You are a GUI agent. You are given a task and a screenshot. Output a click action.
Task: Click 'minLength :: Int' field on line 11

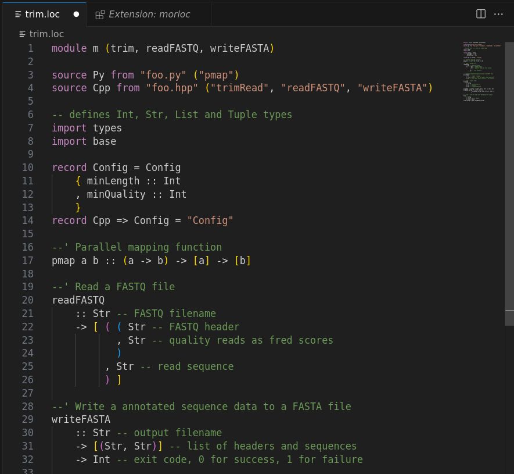(134, 181)
